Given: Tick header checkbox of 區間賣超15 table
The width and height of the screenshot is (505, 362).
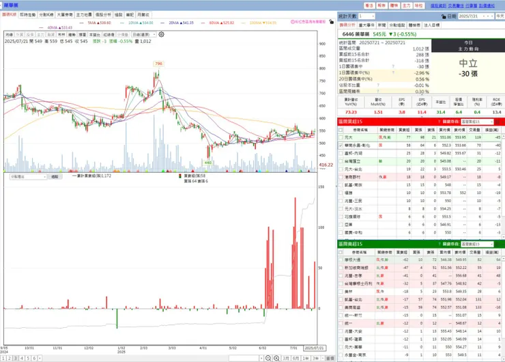Looking at the screenshot, I should [341, 252].
